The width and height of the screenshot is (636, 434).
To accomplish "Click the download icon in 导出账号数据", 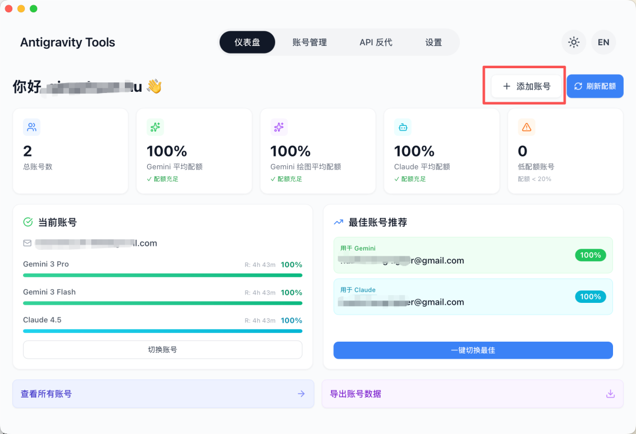I will 611,394.
